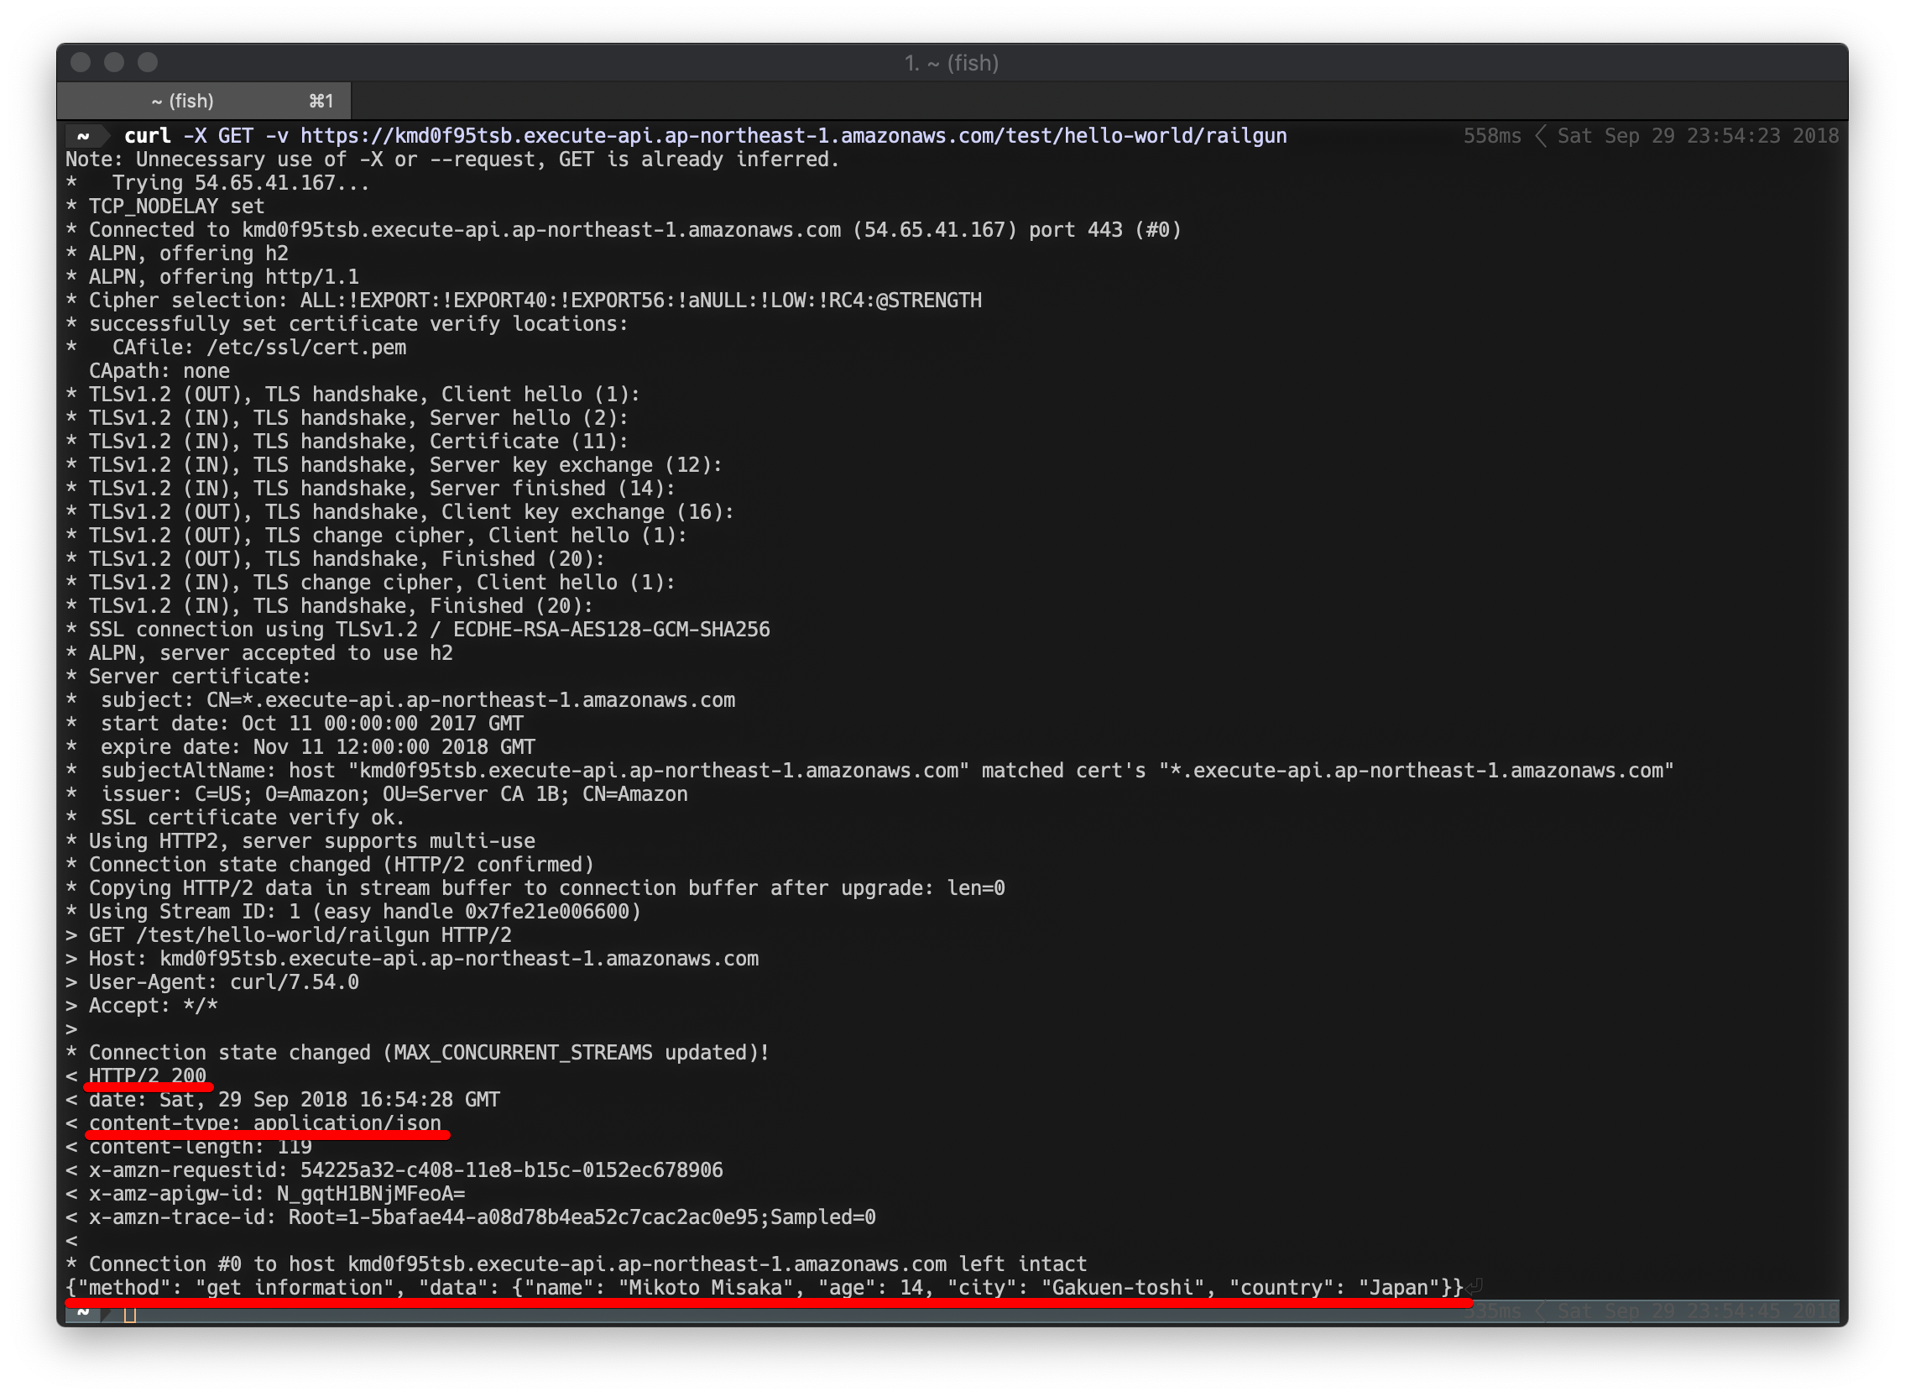Click the window title '1. ~ (fish)'

[952, 64]
